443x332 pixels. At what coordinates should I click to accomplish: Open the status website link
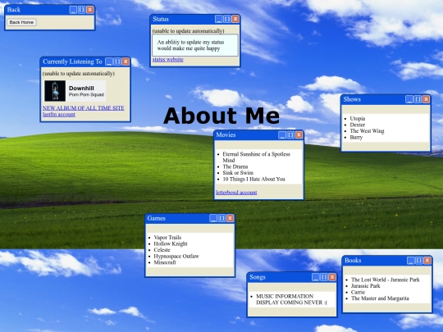pos(168,60)
